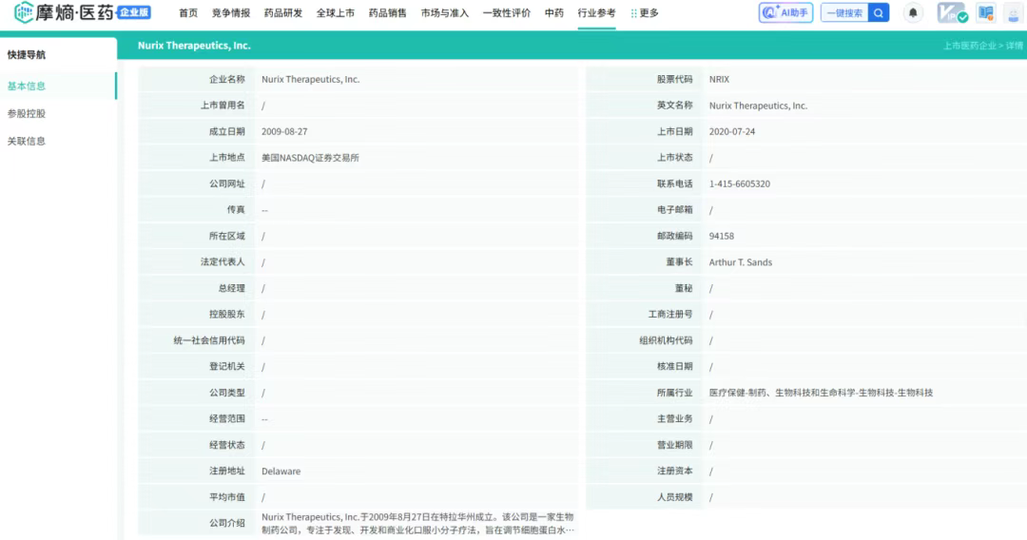Screen dimensions: 1027x540
Task: Jump to 参股控股 section
Action: point(27,113)
